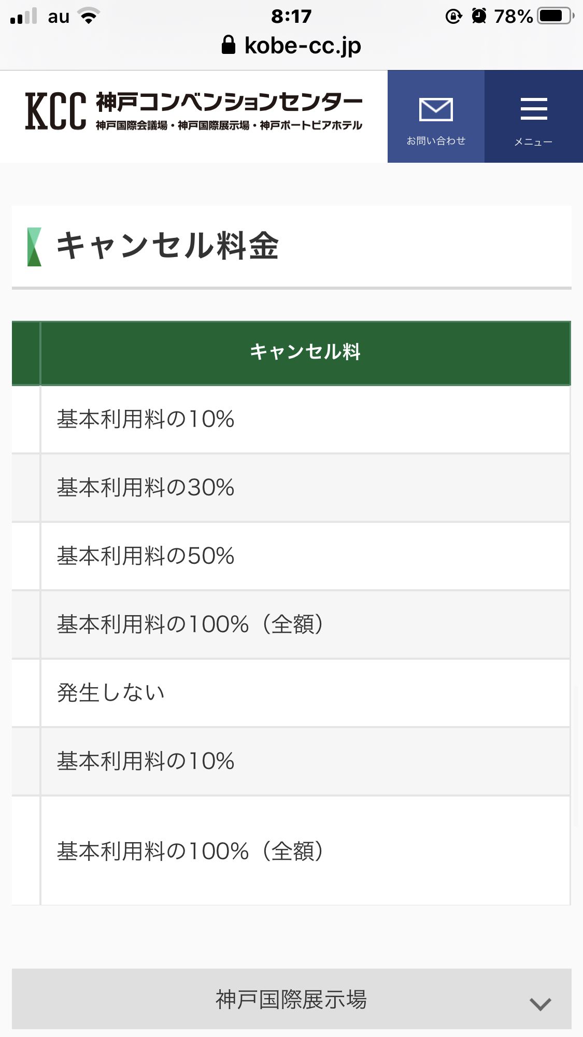Tap the kobe-cc.jp address field
The image size is (583, 1037).
pyautogui.click(x=303, y=46)
